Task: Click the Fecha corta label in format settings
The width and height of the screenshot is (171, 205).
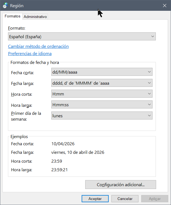Action: tap(22, 73)
